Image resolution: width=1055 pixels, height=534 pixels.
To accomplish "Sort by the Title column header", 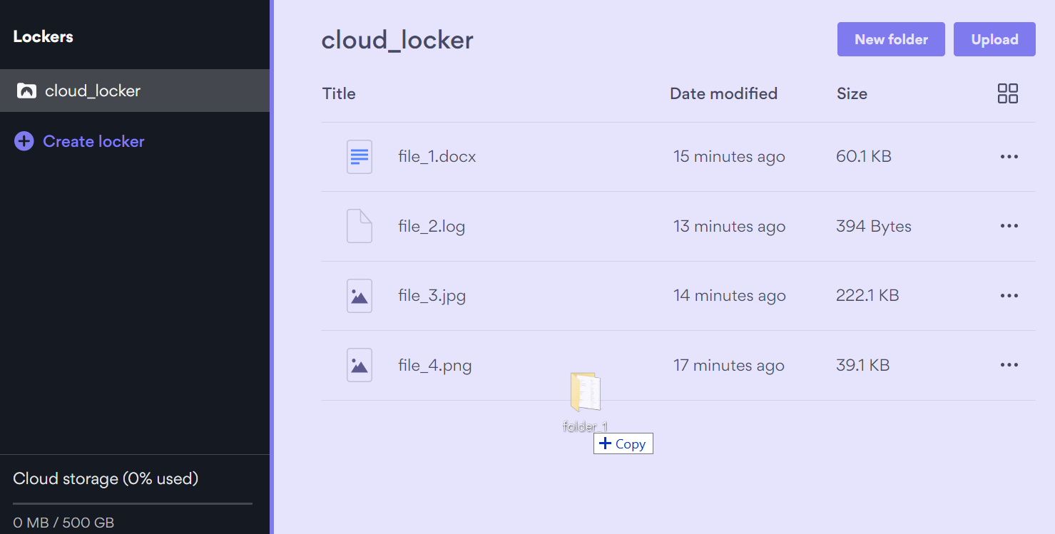I will click(x=339, y=93).
